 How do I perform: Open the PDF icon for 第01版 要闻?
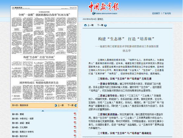tap(75, 114)
